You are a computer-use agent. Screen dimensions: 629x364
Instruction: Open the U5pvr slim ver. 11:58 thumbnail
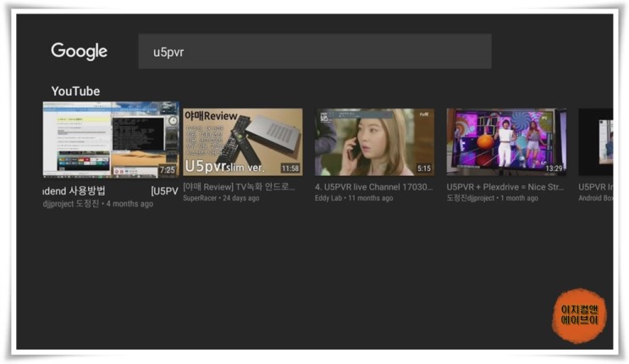click(243, 142)
